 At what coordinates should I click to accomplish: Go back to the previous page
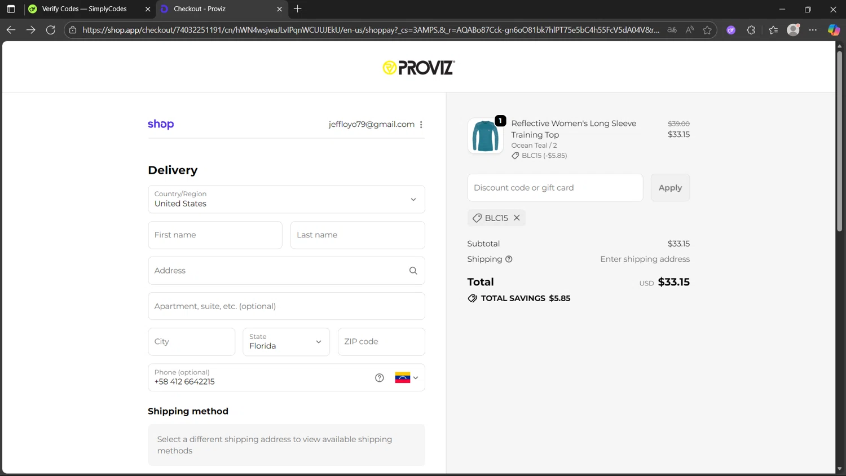click(x=11, y=30)
